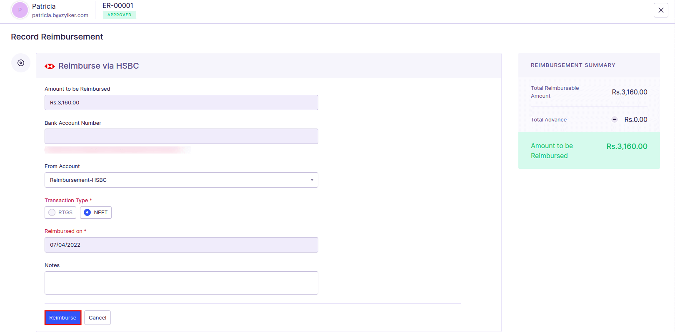675x332 pixels.
Task: Click the HSBC bank logo icon
Action: coord(50,66)
